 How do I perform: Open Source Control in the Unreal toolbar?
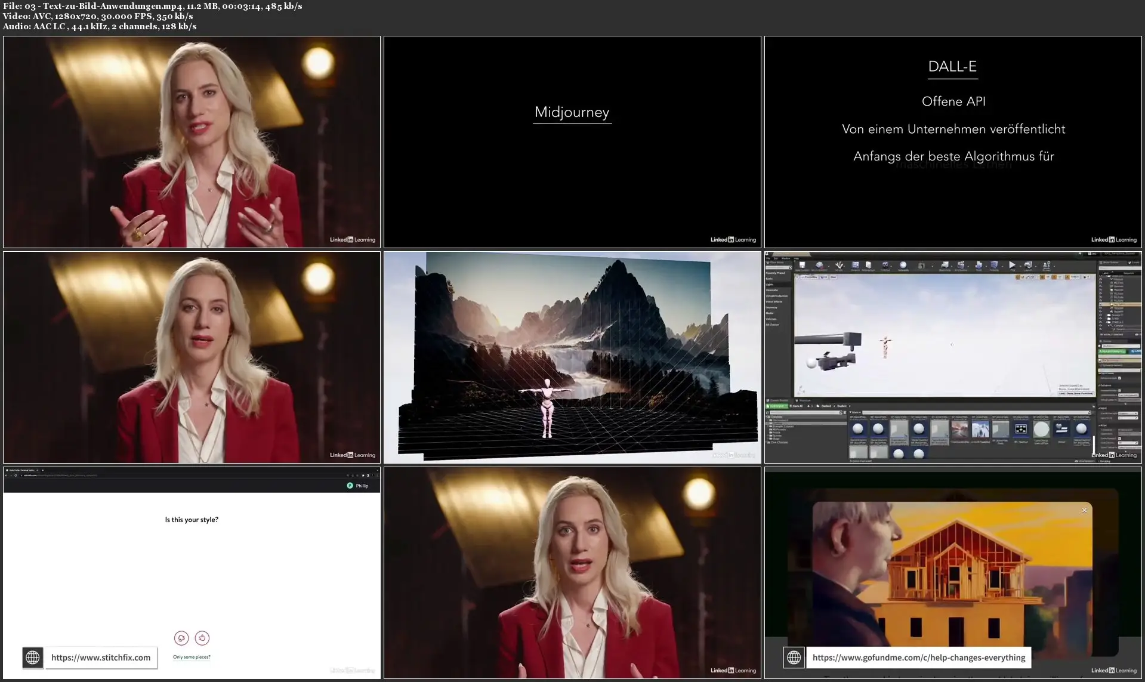[819, 266]
